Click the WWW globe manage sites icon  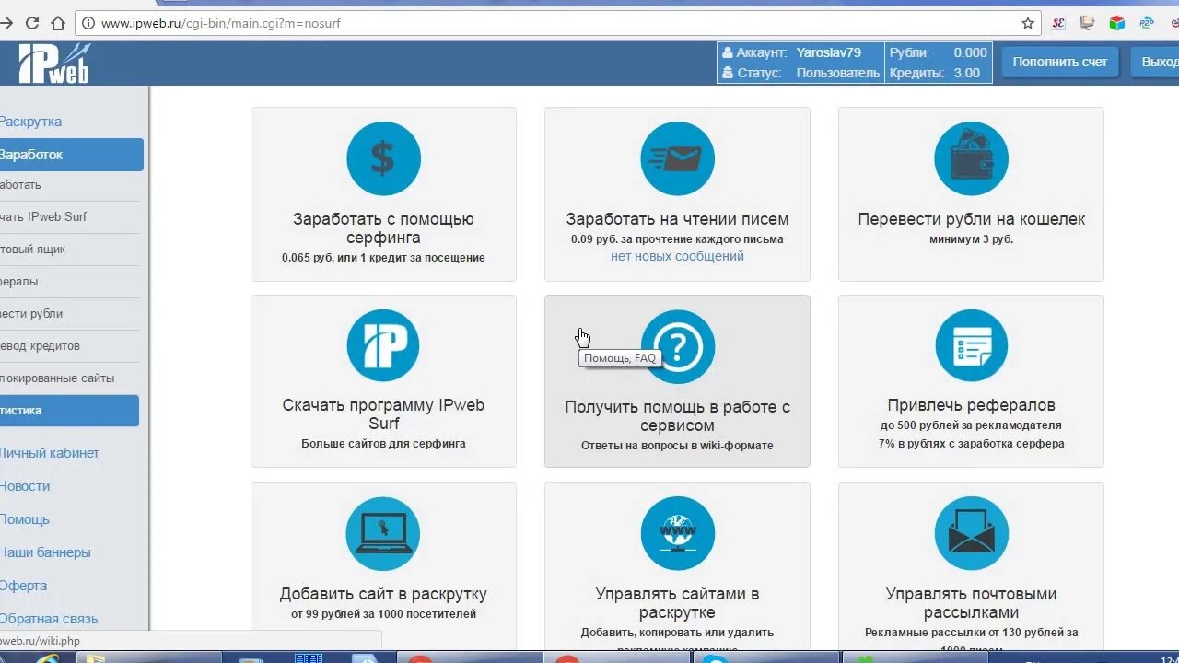677,533
